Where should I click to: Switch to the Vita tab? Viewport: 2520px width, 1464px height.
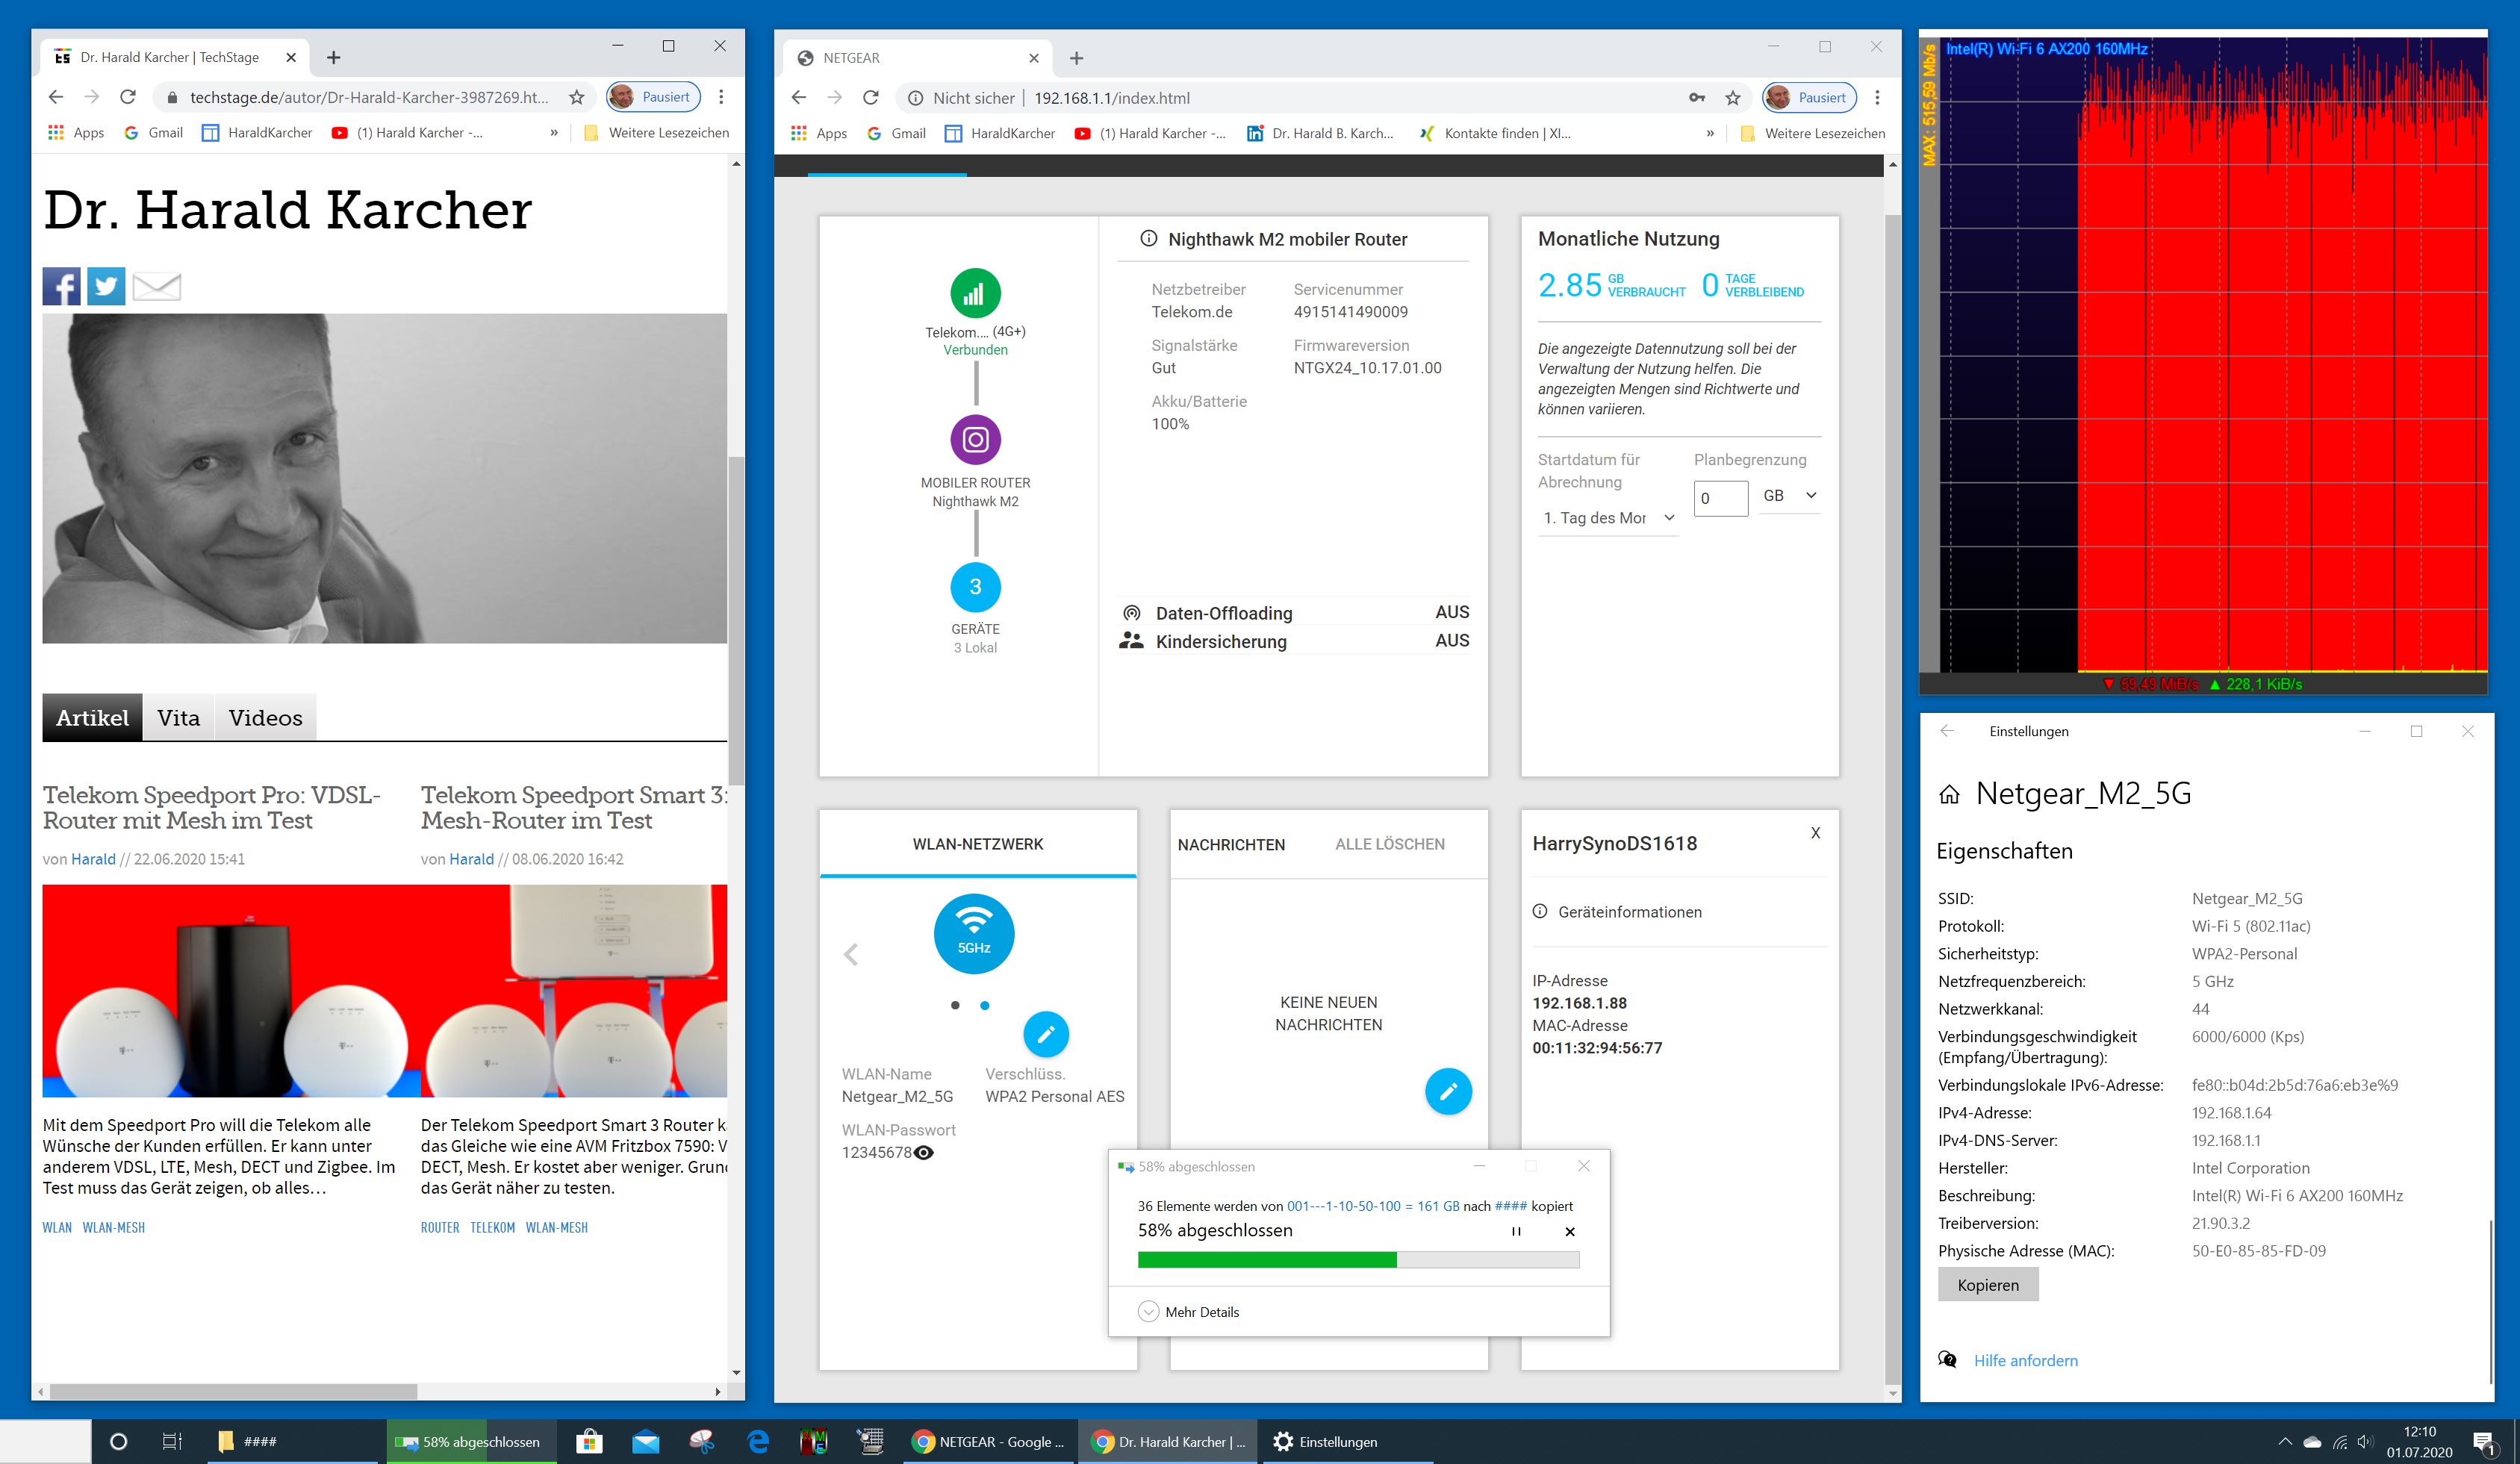[178, 718]
